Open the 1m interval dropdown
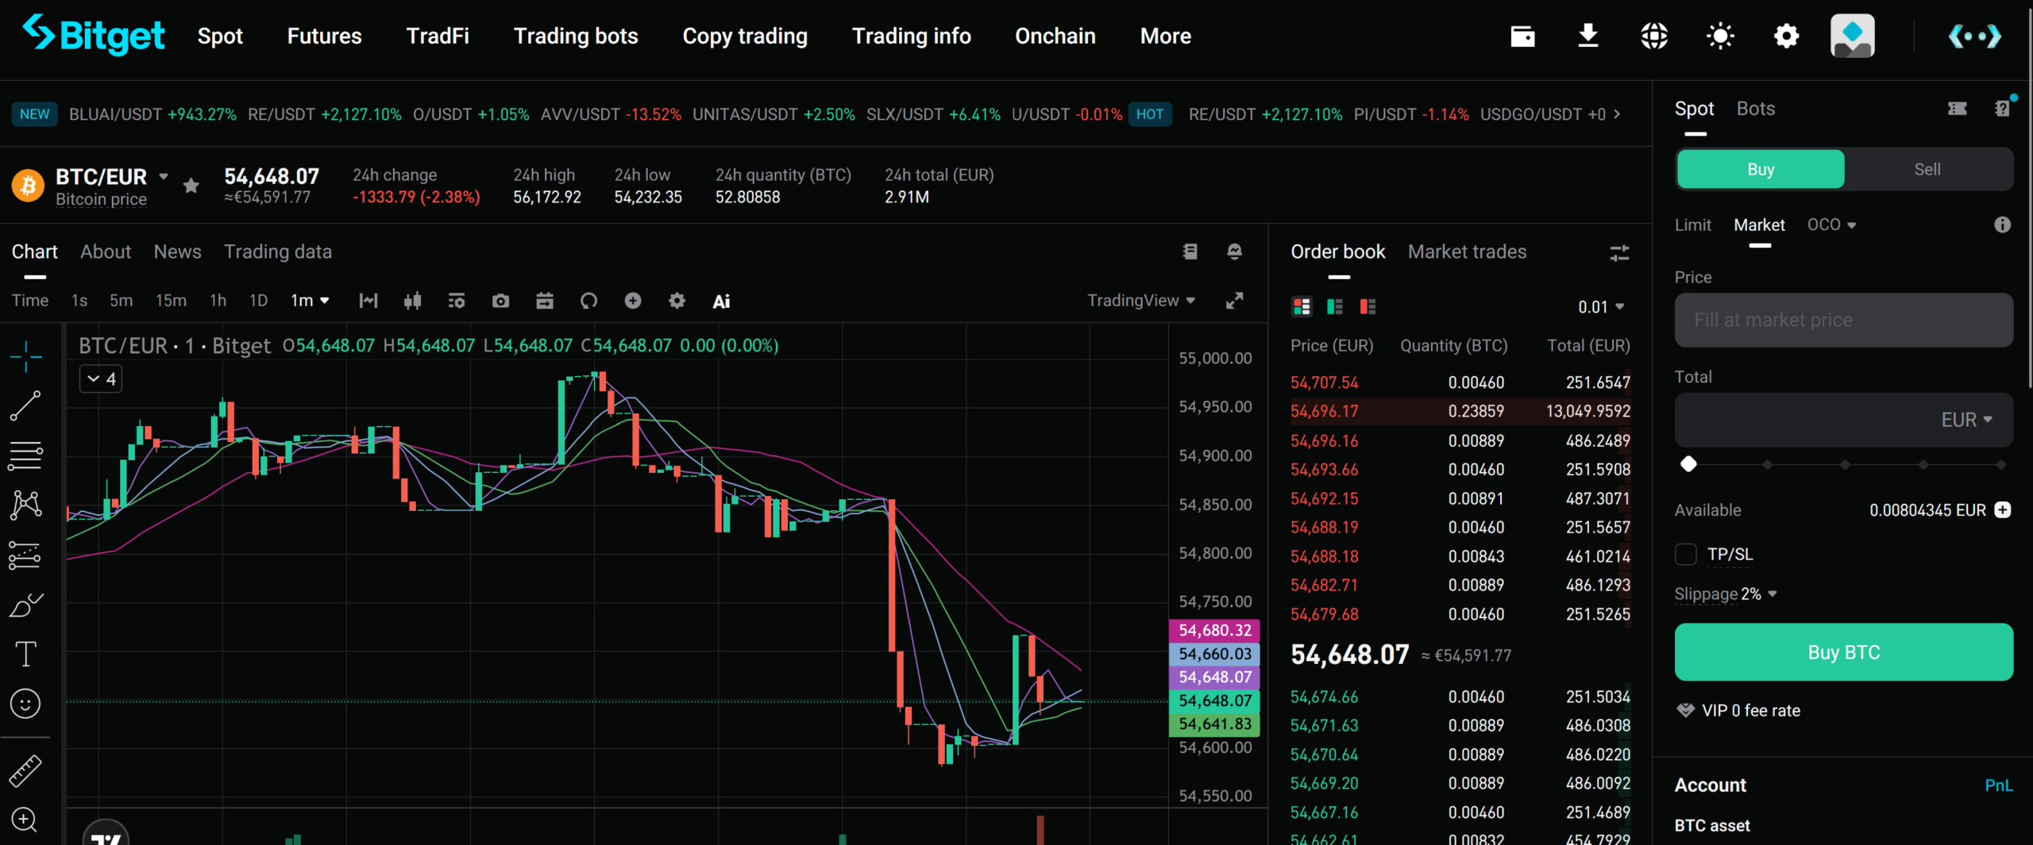Viewport: 2033px width, 845px height. click(x=310, y=301)
